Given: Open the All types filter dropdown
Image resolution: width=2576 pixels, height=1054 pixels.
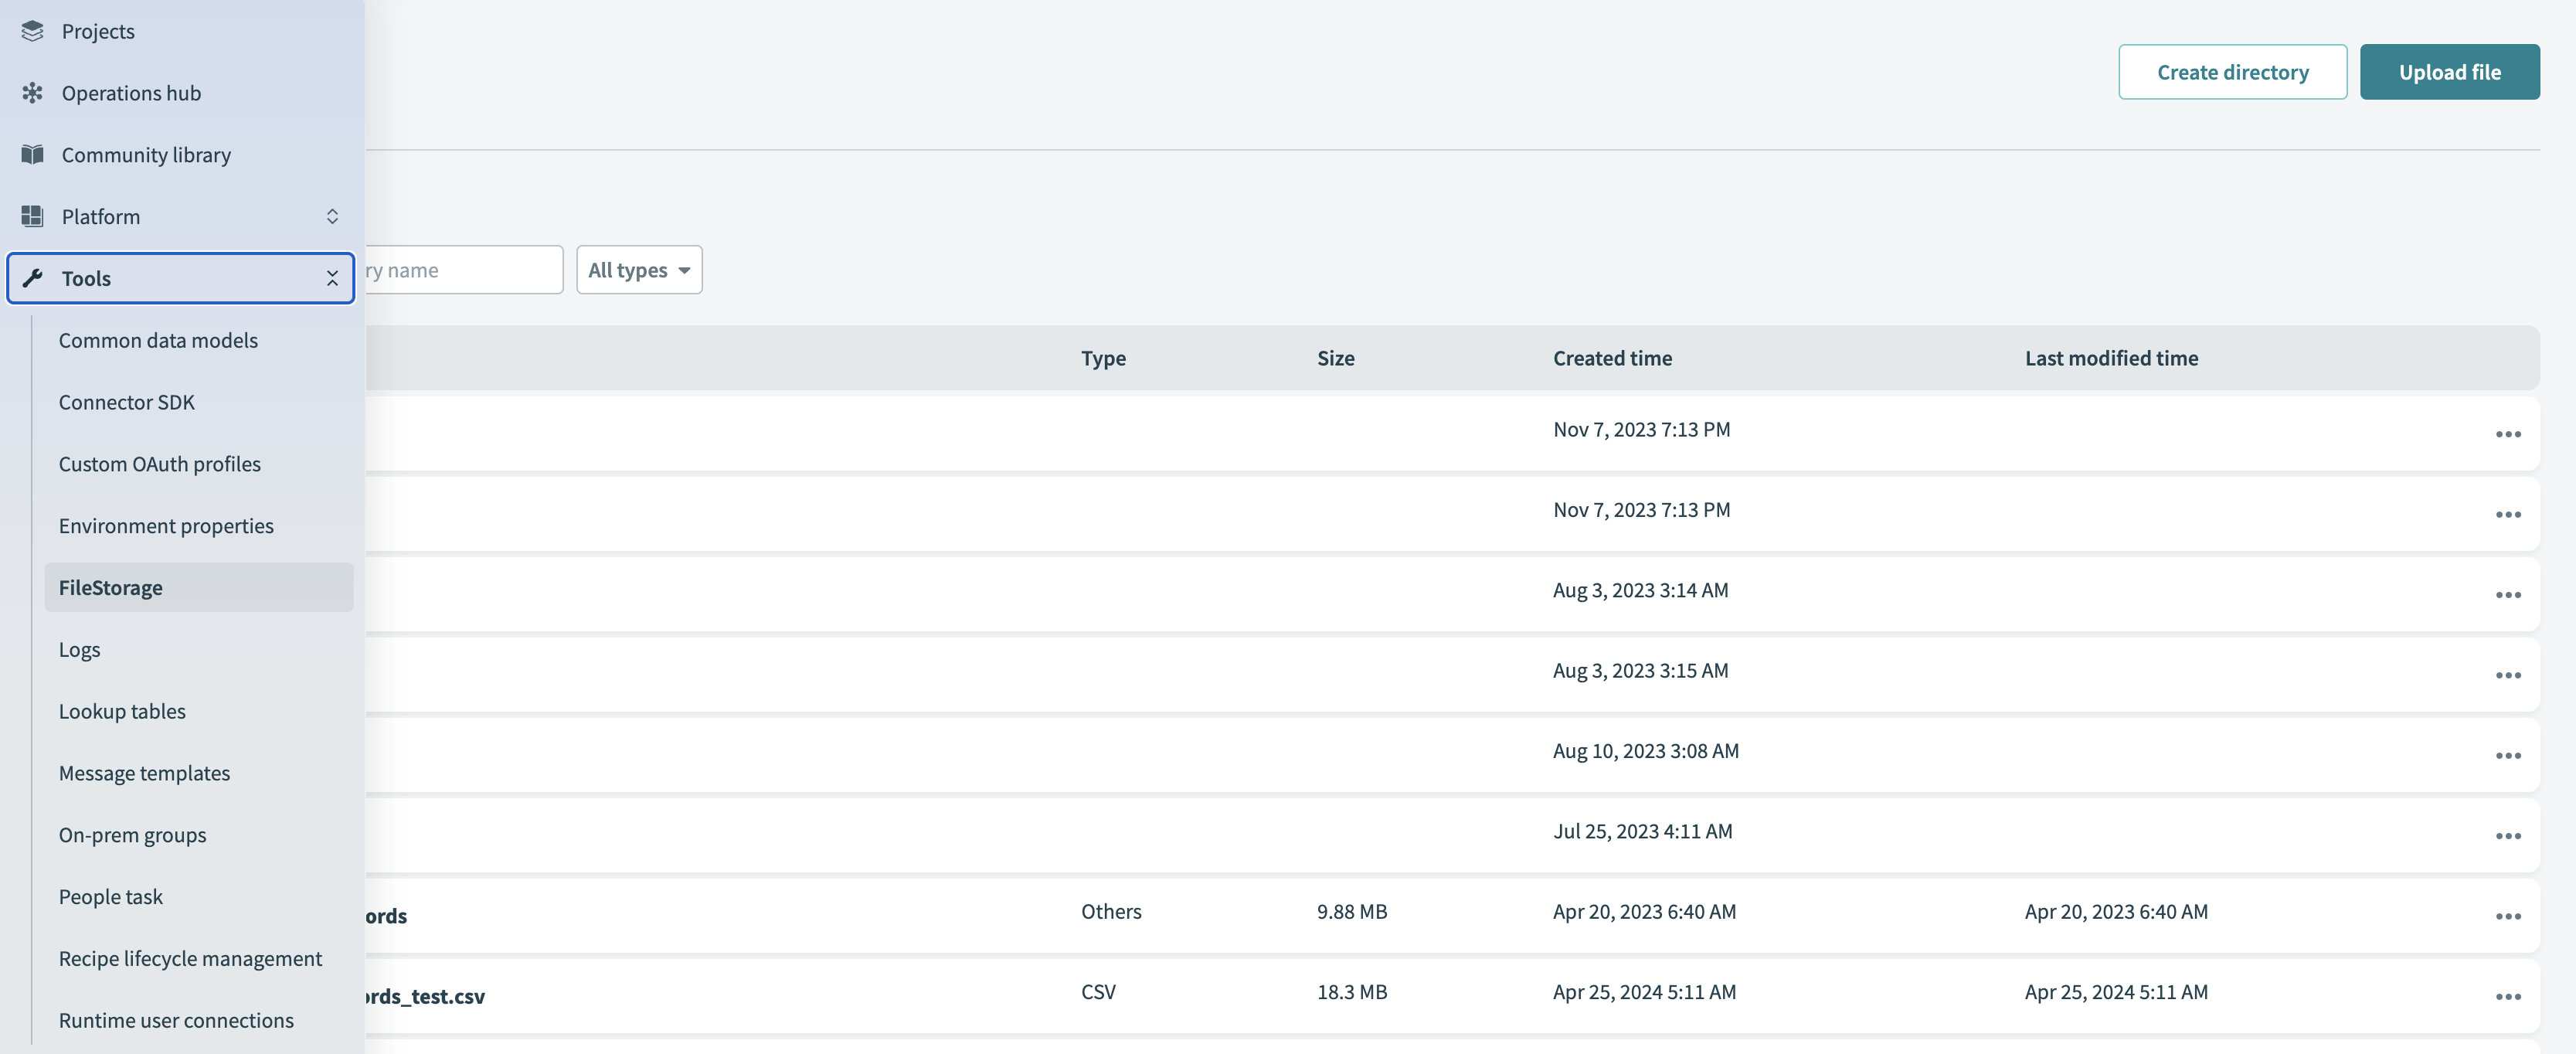Looking at the screenshot, I should 639,270.
